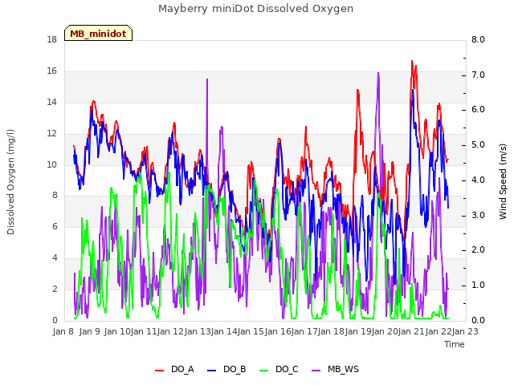This screenshot has height=385, width=514.
Task: Click the 8.0 value on right axis
Action: point(478,40)
